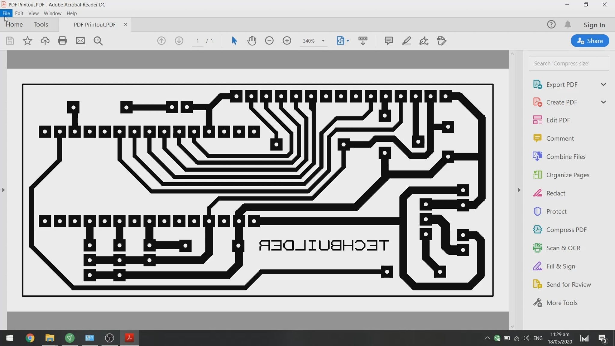The height and width of the screenshot is (346, 615).
Task: Zoom out of the page
Action: (x=269, y=41)
